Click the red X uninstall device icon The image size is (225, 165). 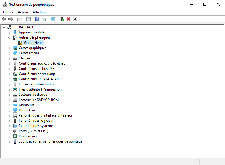(x=69, y=19)
